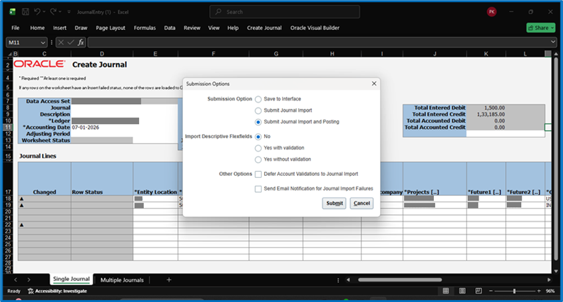Enable Defer Account Validations to Journal Import
This screenshot has width=563, height=302.
point(258,175)
